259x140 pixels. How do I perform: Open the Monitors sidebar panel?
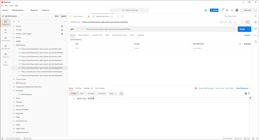(x=6, y=55)
